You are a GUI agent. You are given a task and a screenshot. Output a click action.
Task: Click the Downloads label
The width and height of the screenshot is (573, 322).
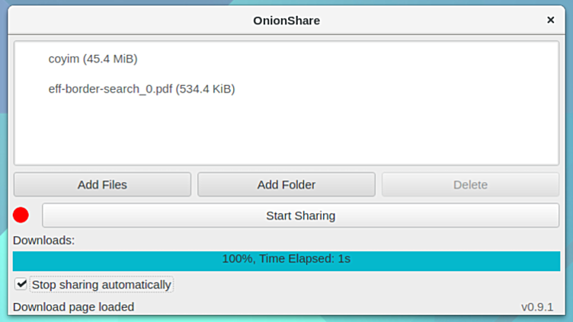pos(43,241)
